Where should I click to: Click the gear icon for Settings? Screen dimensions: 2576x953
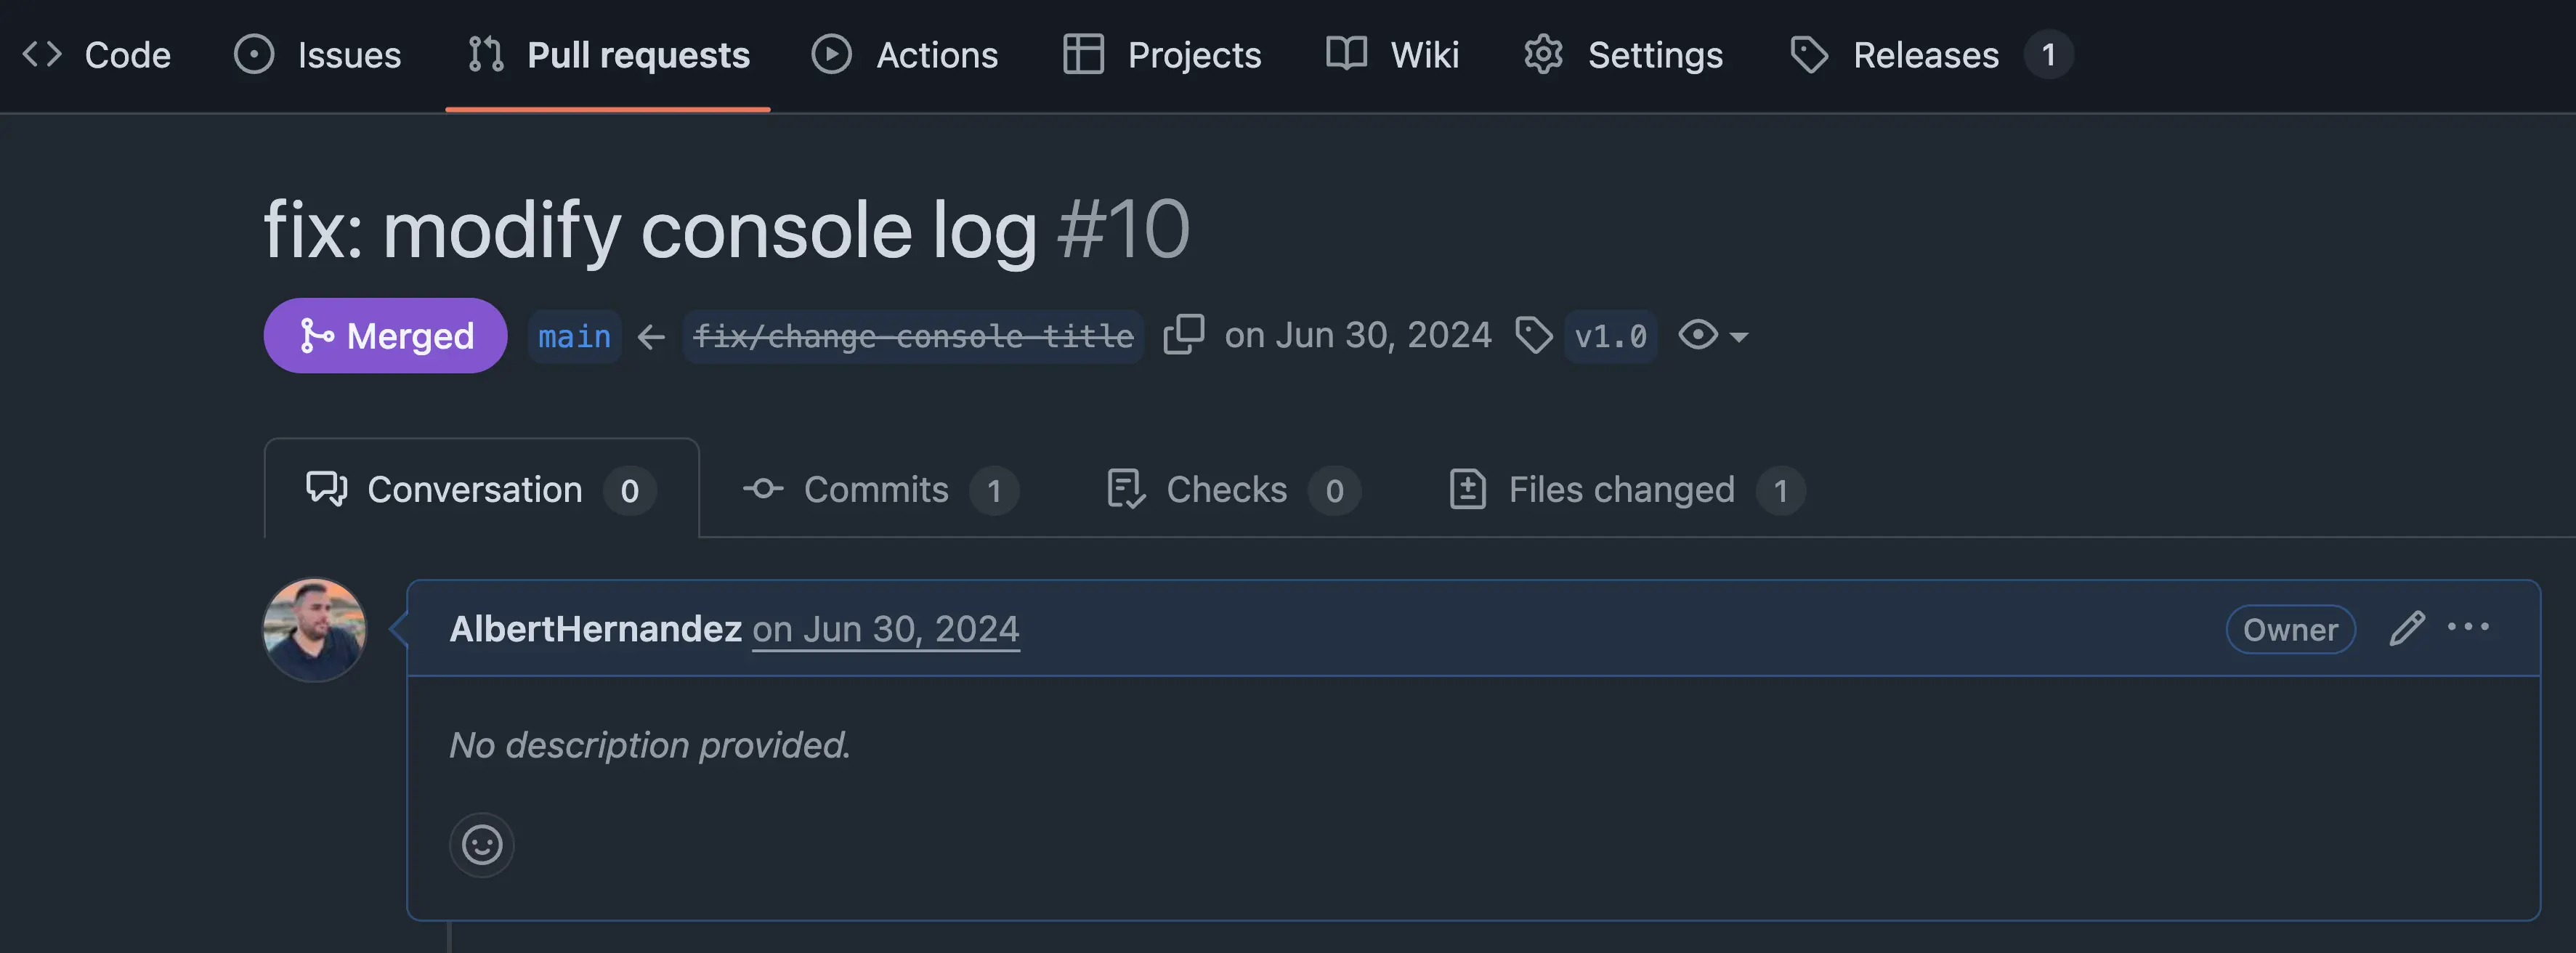tap(1543, 55)
